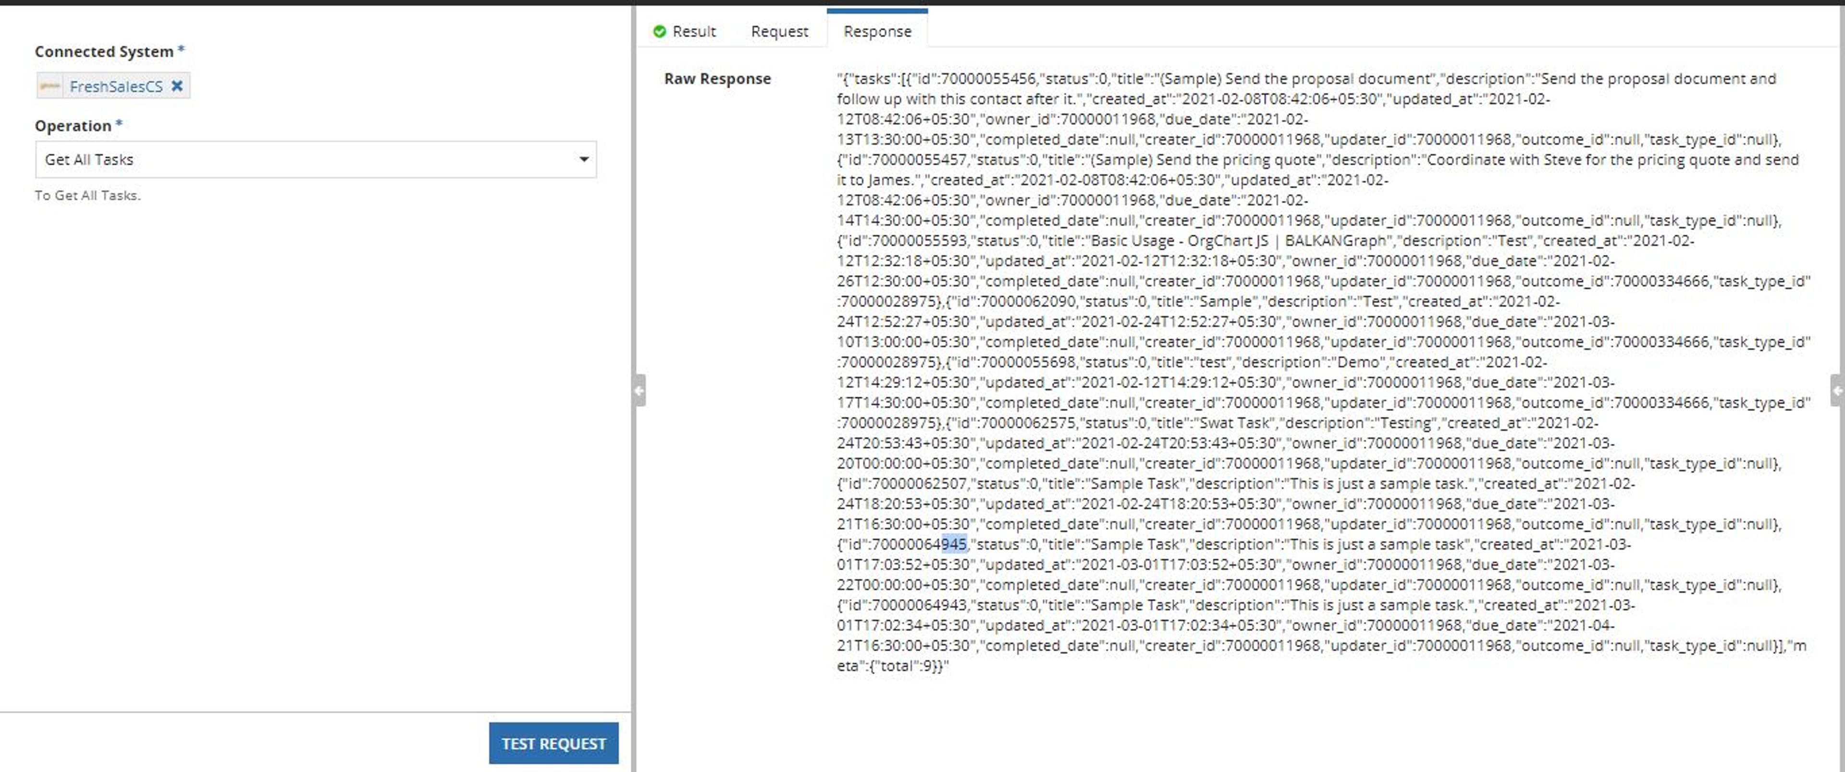Collapse the left pane with the splitter arrow
The image size is (1845, 772).
click(639, 390)
